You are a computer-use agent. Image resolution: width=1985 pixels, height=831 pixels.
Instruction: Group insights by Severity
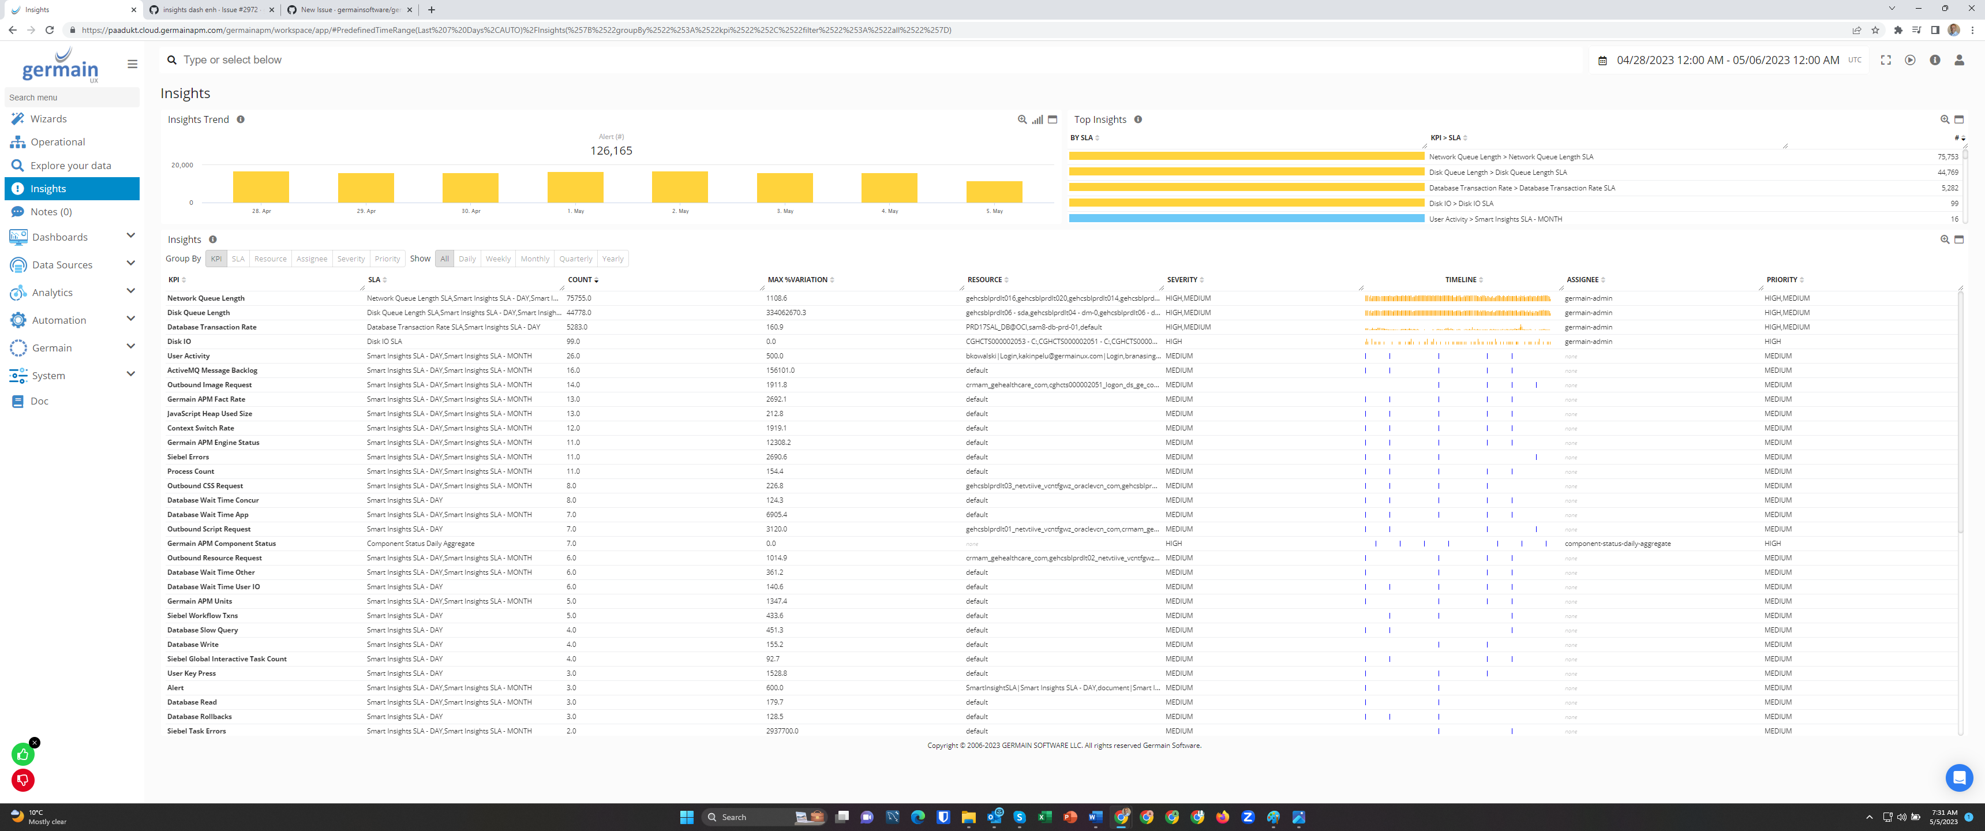[351, 259]
